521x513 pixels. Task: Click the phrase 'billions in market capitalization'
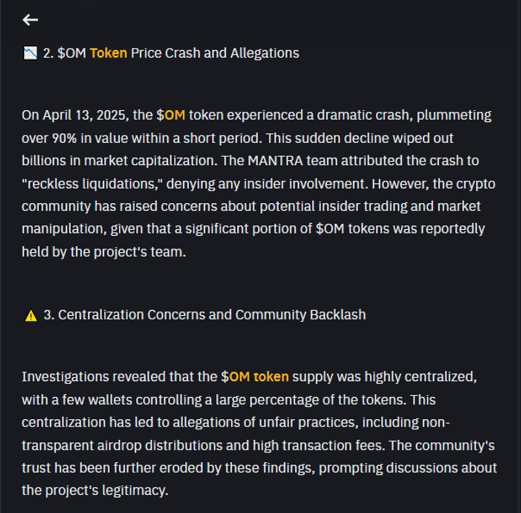pyautogui.click(x=119, y=161)
